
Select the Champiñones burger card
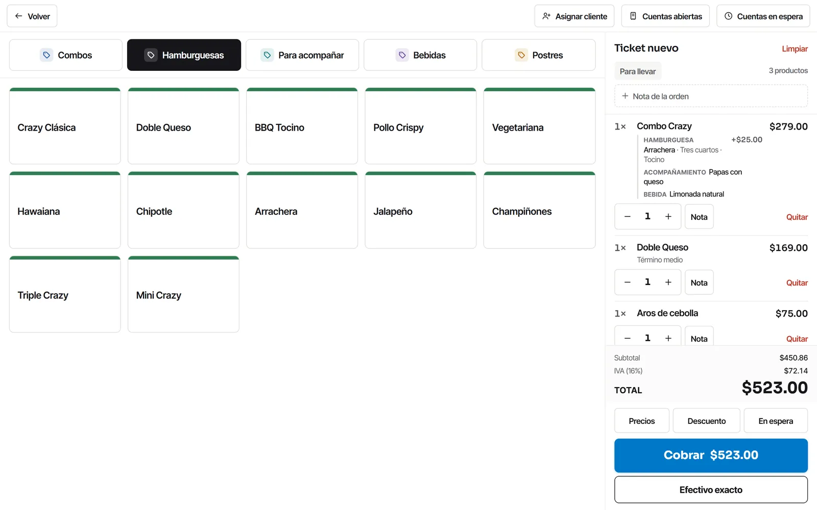pyautogui.click(x=539, y=210)
